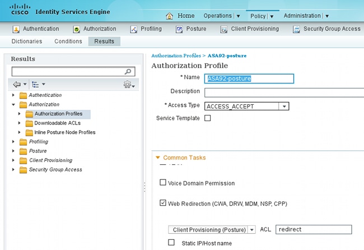This screenshot has width=364, height=250.
Task: Click the Security Group Access folder icon in tree
Action: coord(23,170)
